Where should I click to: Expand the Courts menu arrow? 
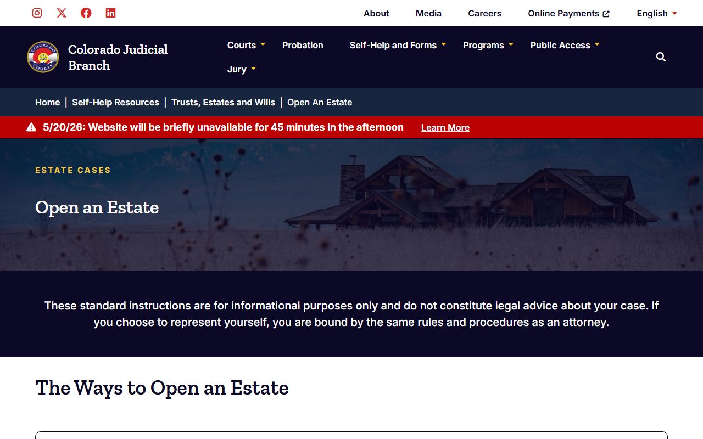point(263,44)
